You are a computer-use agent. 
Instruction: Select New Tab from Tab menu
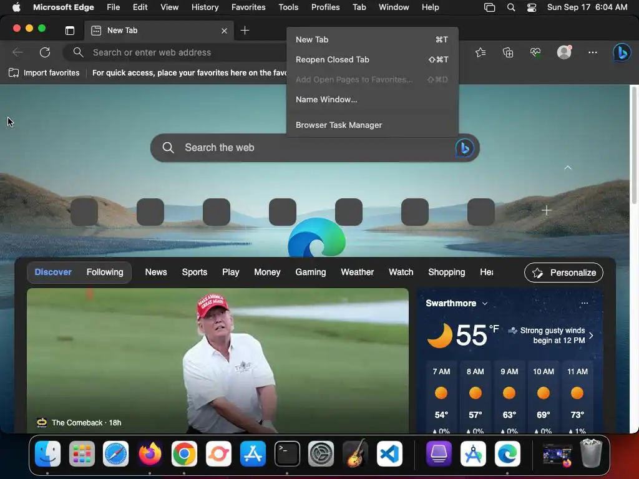[x=372, y=39]
